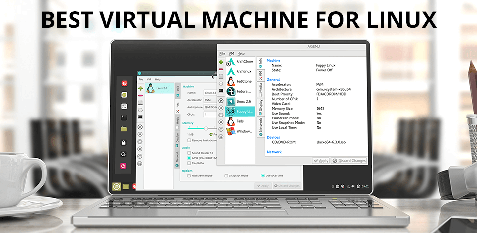Check Intel HDA audio checkbox
477x233 pixels.
[189, 163]
